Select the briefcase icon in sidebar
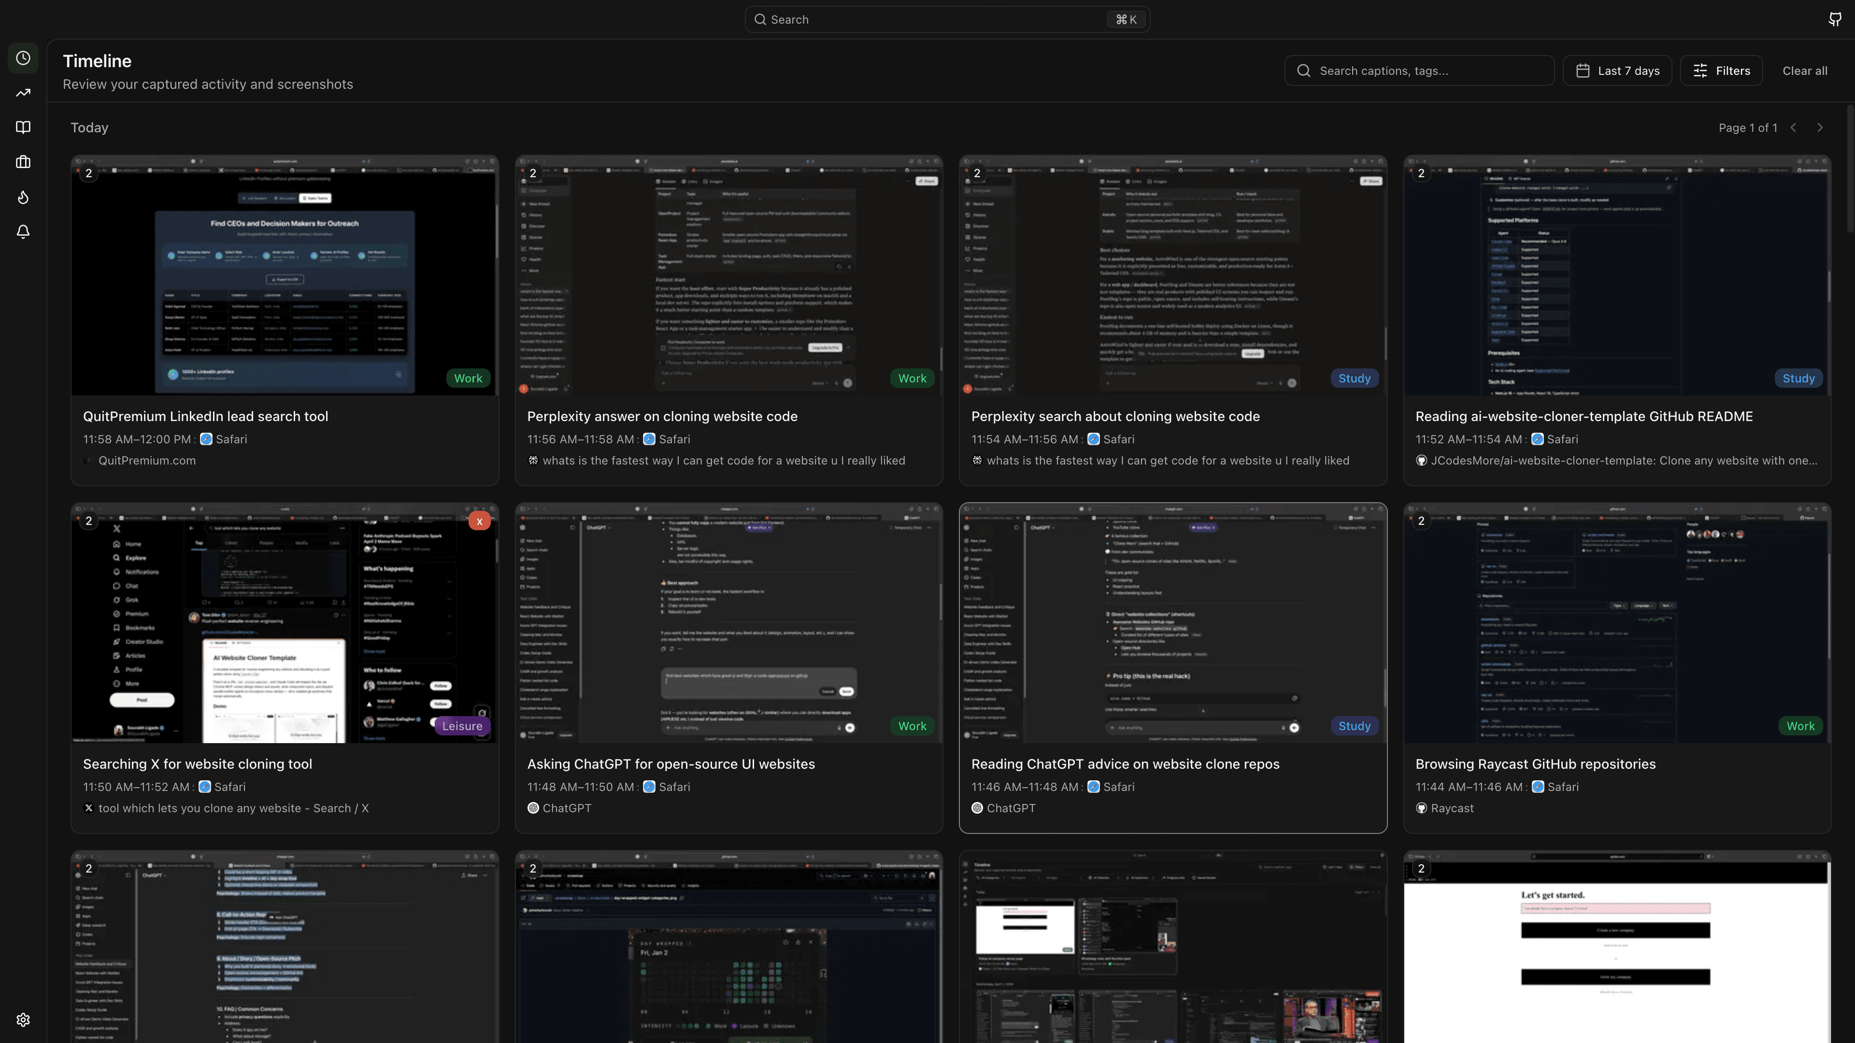This screenshot has width=1855, height=1043. pos(23,162)
